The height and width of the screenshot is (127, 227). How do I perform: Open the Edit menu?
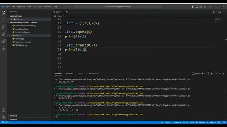[13, 7]
